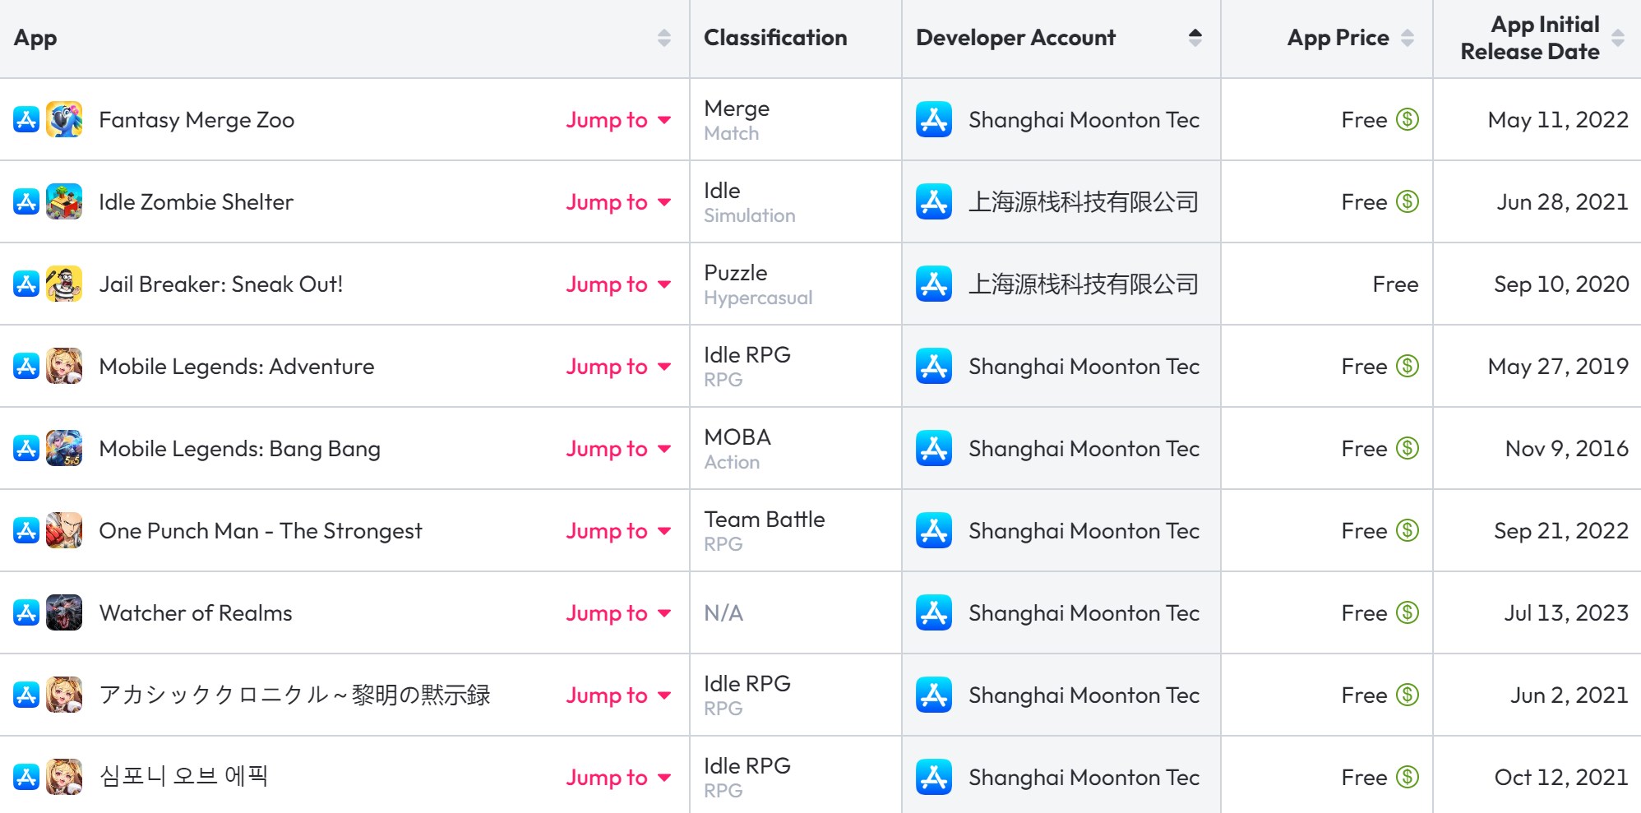
Task: Click App Store icon beside Mobile Legends: Adventure
Action: point(26,366)
